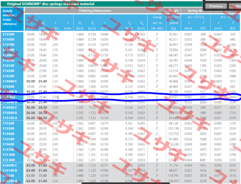
Task: Click force value 1616 in row 516100 B
Action: click(x=203, y=171)
